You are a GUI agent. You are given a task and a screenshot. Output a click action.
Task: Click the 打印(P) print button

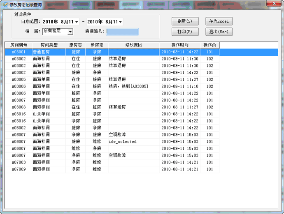pyautogui.click(x=185, y=32)
